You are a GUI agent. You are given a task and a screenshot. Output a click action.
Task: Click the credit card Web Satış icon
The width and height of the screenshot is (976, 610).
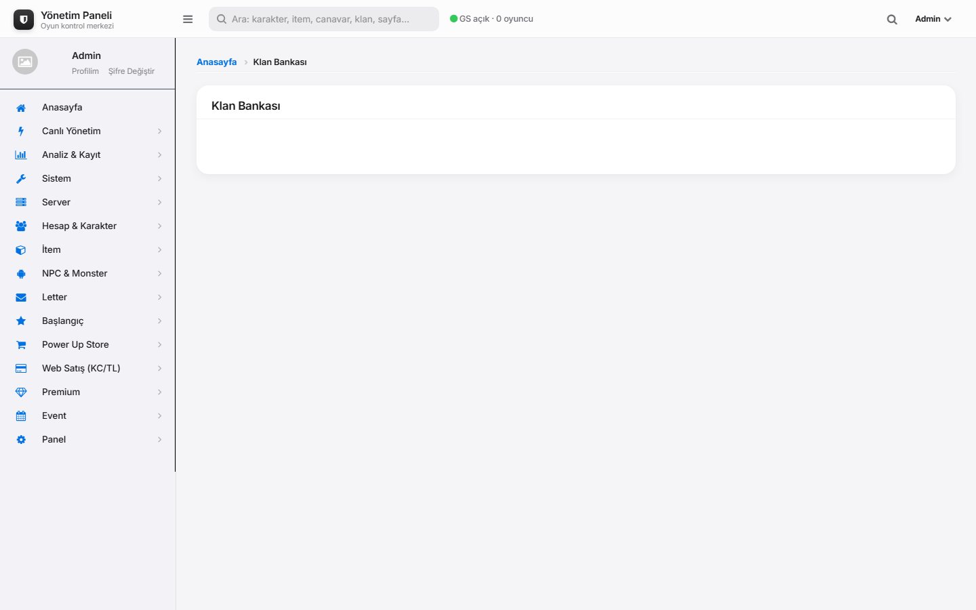pyautogui.click(x=21, y=369)
